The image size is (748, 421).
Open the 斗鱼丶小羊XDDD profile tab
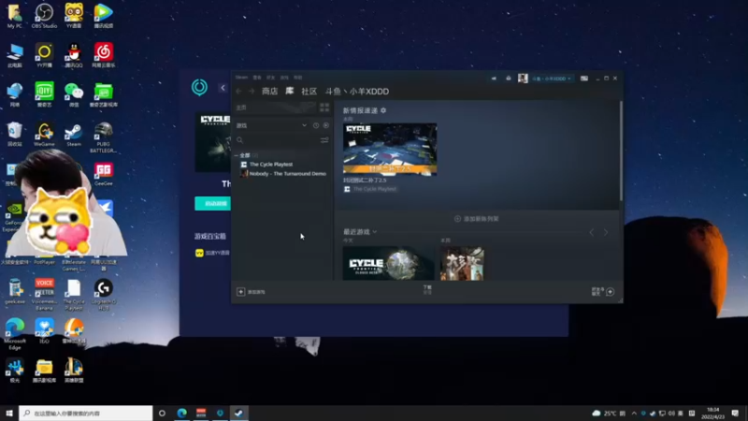click(x=357, y=91)
